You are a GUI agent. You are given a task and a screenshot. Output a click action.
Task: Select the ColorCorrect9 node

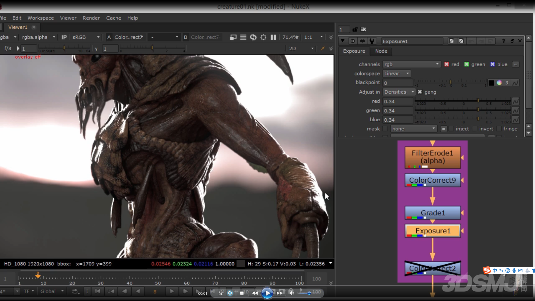click(x=433, y=180)
